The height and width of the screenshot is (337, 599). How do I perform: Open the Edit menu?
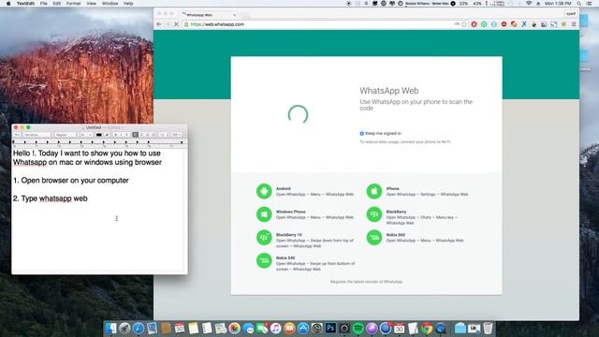[x=57, y=4]
